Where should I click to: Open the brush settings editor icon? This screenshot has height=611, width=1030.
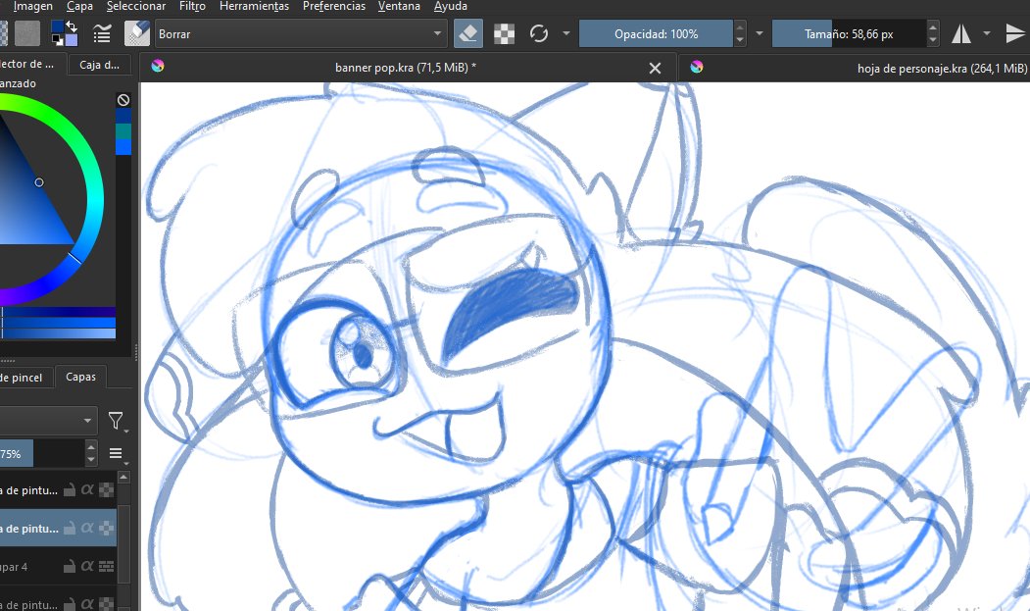101,32
